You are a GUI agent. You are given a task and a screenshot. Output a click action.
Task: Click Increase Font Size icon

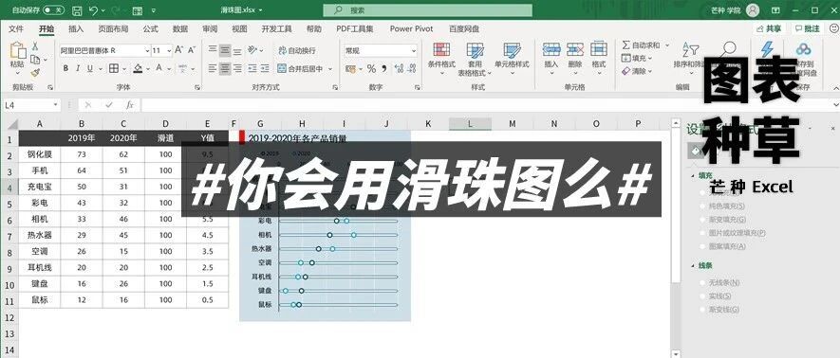coord(180,50)
